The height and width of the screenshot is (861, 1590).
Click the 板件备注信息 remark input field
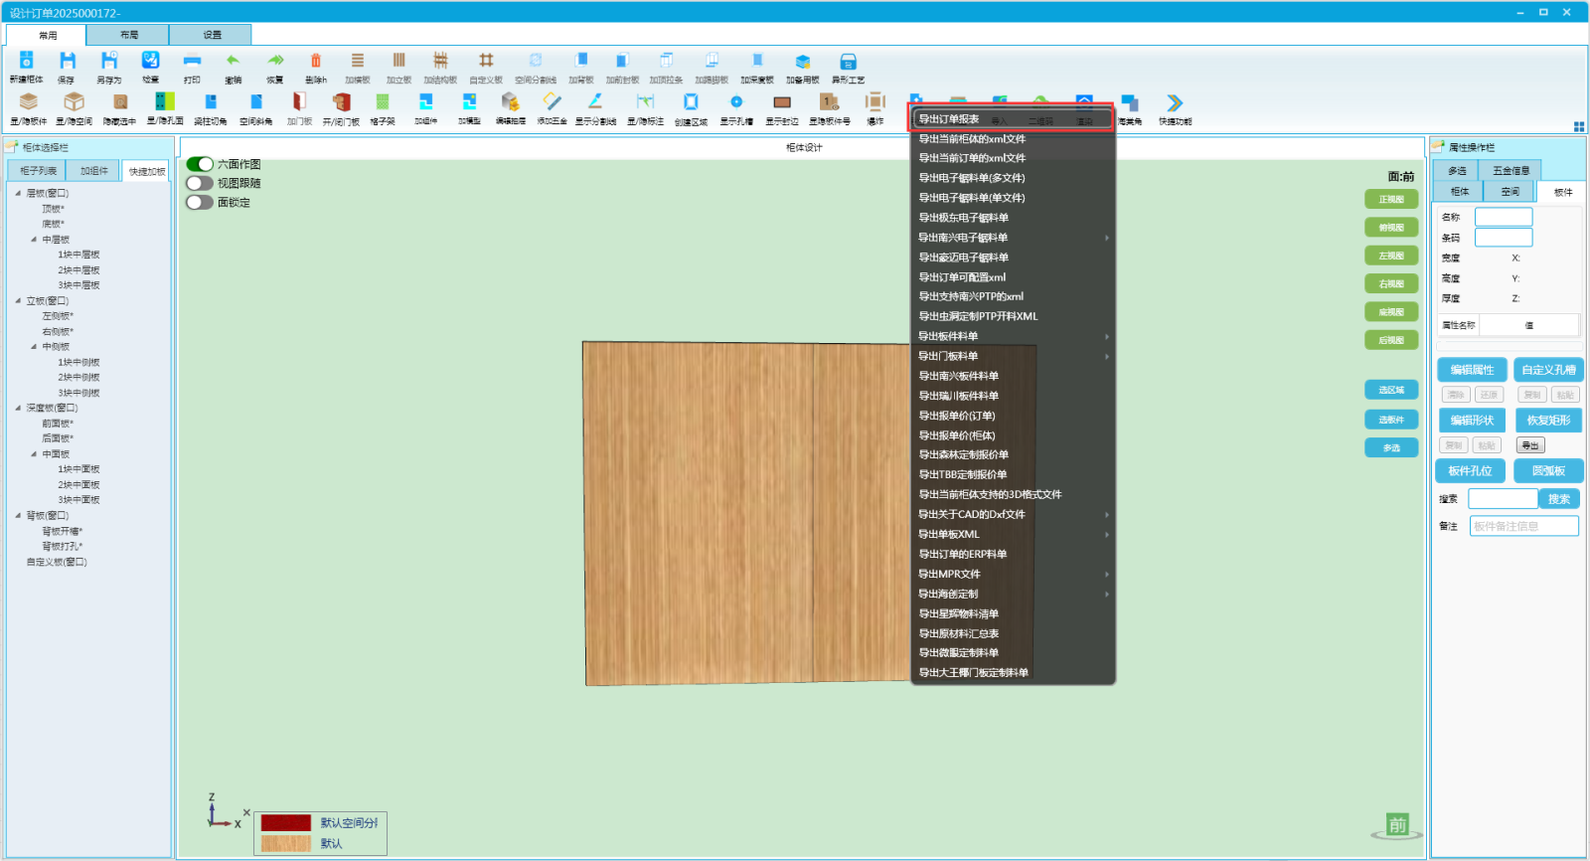tap(1523, 526)
